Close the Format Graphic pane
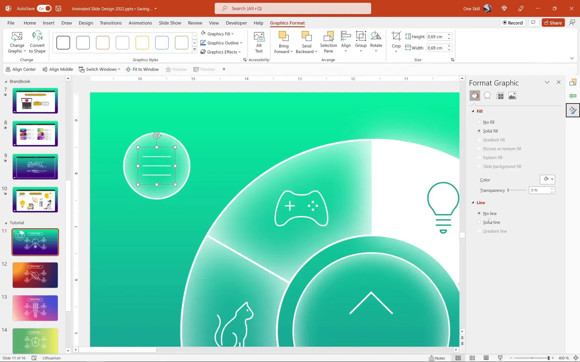This screenshot has width=580, height=362. point(559,82)
